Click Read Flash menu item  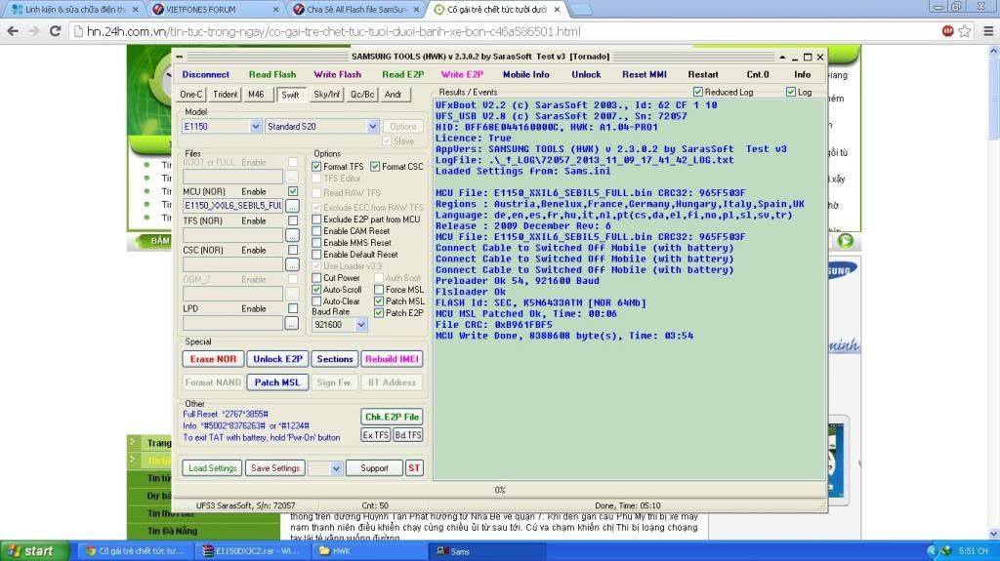pos(272,74)
